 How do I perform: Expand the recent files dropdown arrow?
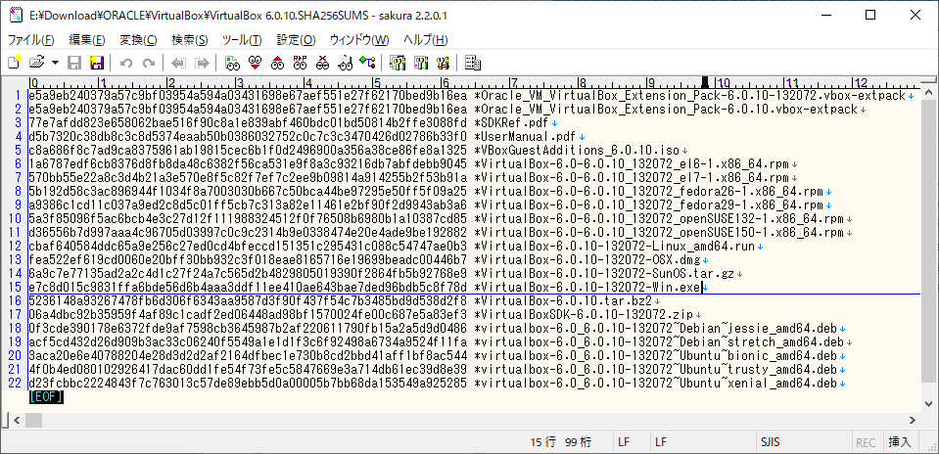point(55,63)
